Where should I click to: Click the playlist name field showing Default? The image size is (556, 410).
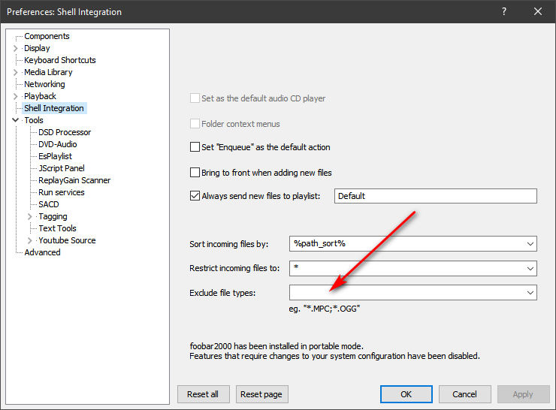coord(436,196)
